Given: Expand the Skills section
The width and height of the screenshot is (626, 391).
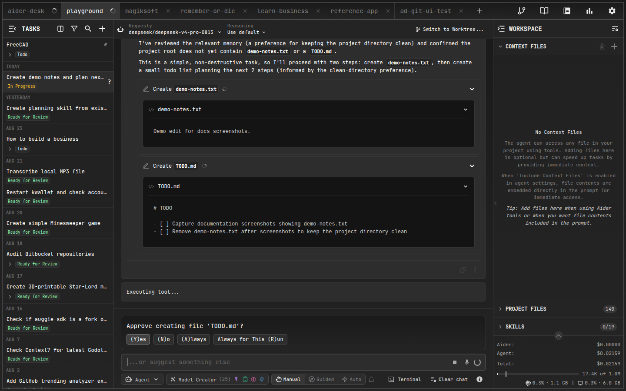Looking at the screenshot, I should click(559, 327).
